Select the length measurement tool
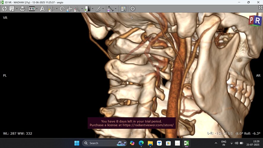The height and width of the screenshot is (148, 263). click(x=110, y=9)
